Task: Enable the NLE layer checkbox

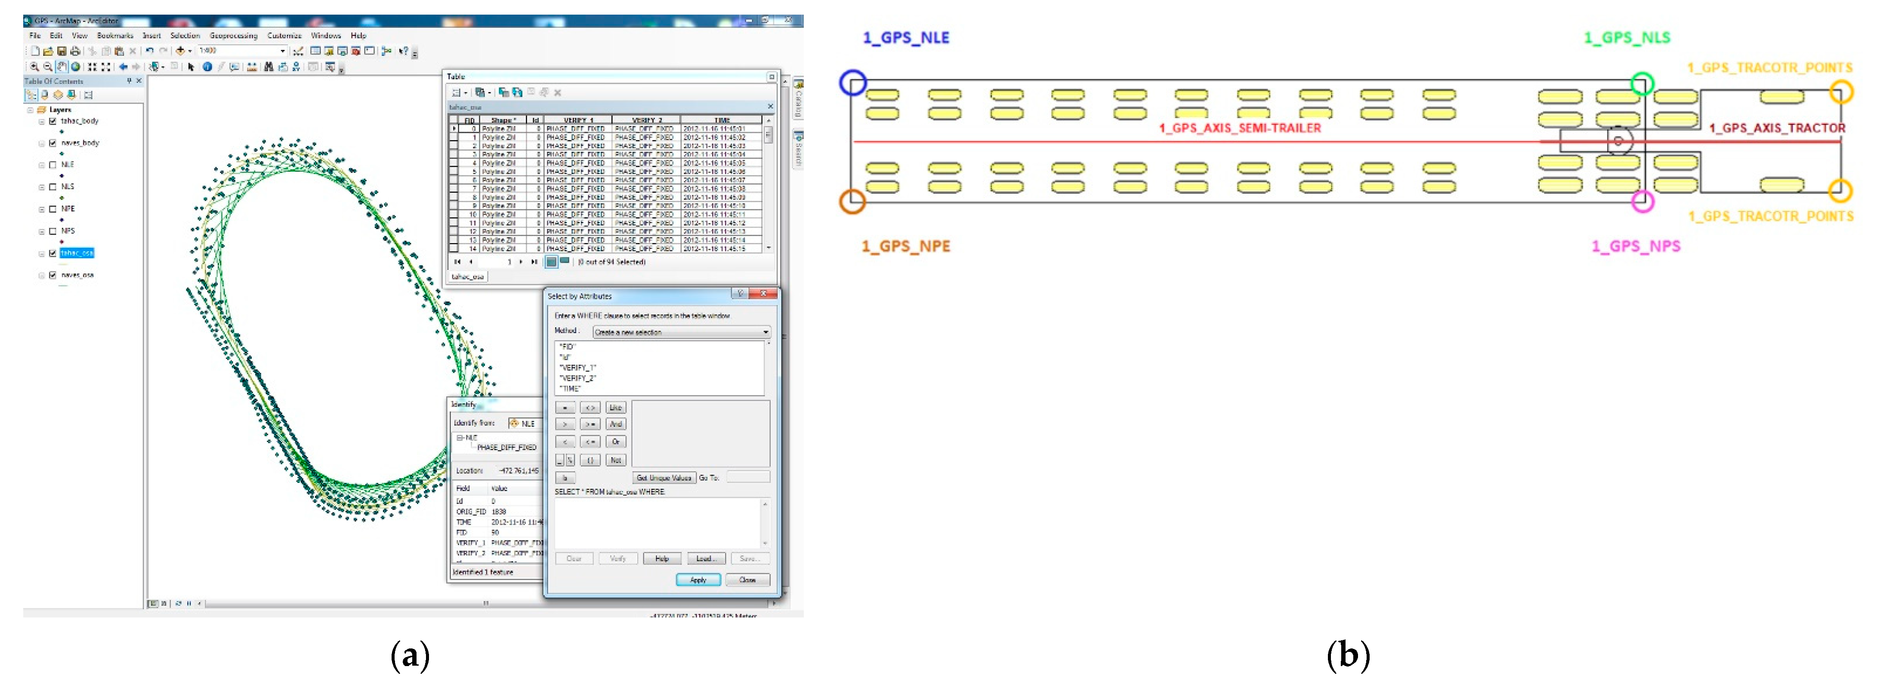Action: coord(53,165)
